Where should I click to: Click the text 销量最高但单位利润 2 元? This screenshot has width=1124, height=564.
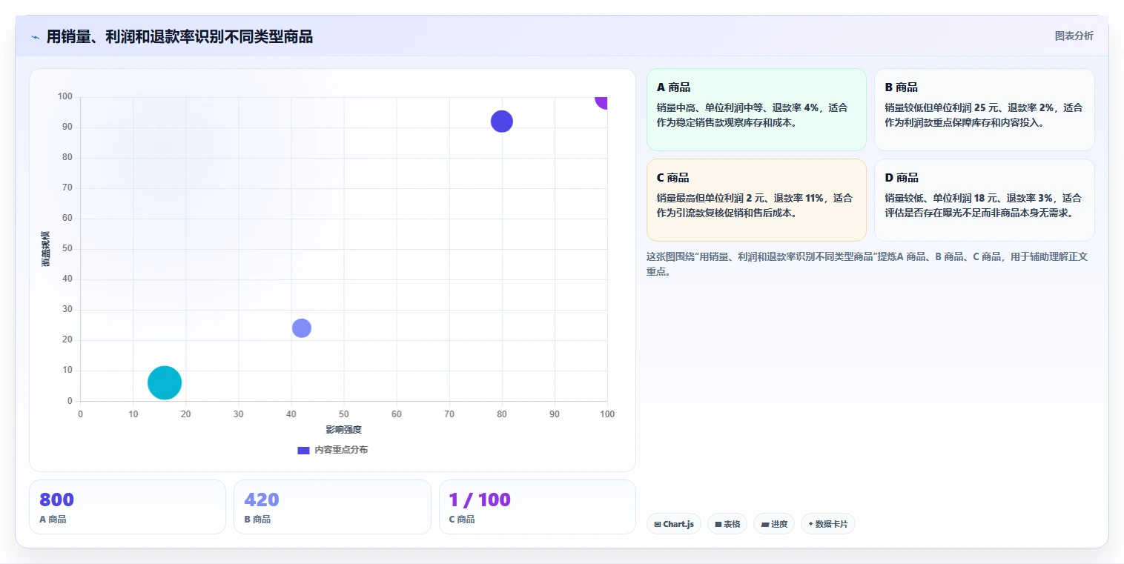tap(710, 198)
